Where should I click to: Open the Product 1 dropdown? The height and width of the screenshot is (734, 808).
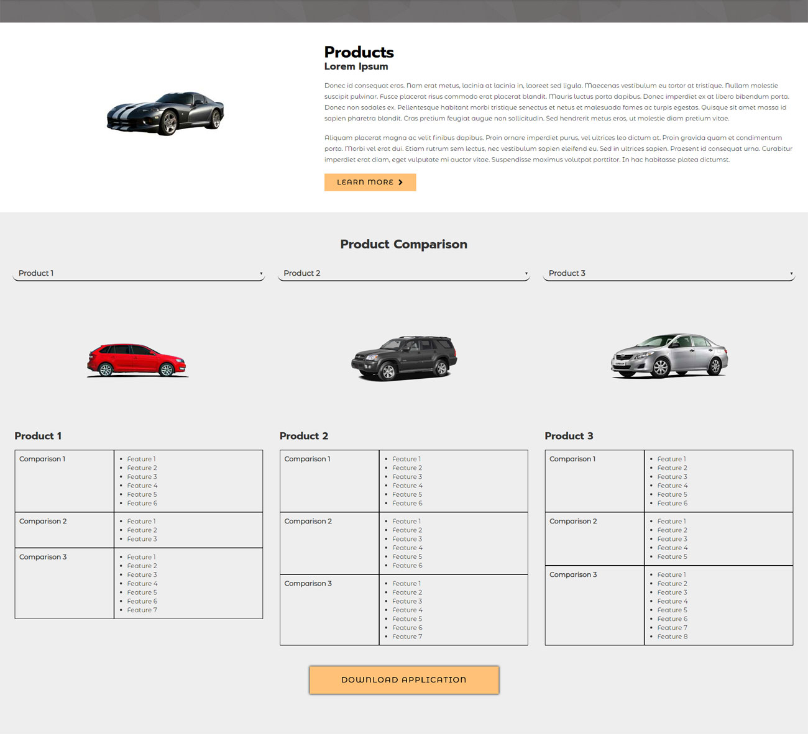click(139, 273)
